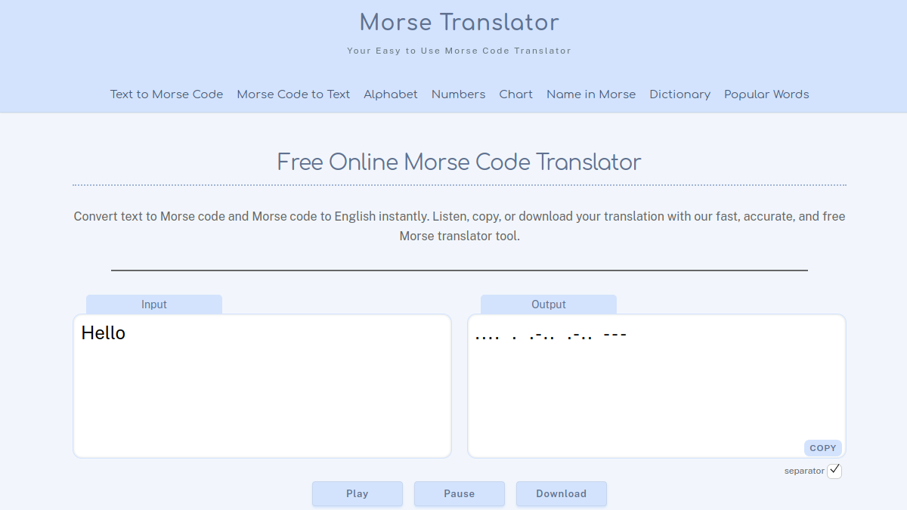Open the Chart page

pyautogui.click(x=515, y=94)
